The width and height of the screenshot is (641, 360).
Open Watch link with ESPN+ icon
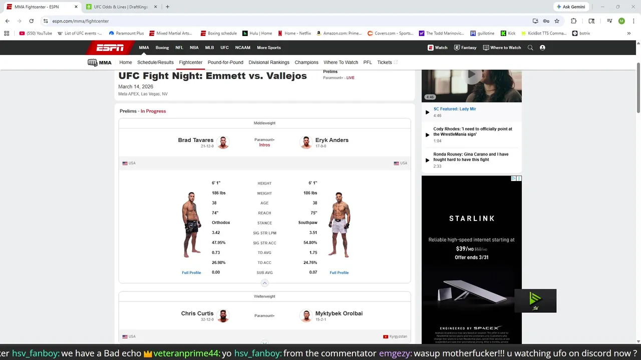click(437, 47)
